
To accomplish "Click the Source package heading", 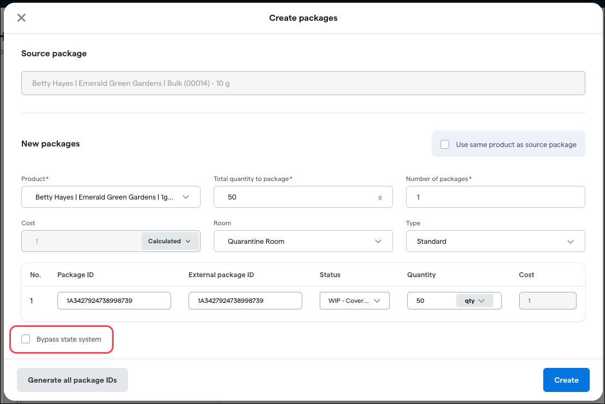I will tap(54, 53).
